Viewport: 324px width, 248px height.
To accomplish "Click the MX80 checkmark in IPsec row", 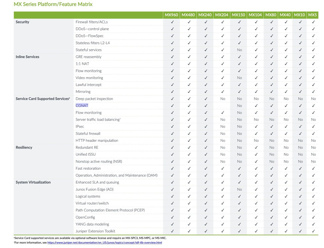I will [272, 127].
